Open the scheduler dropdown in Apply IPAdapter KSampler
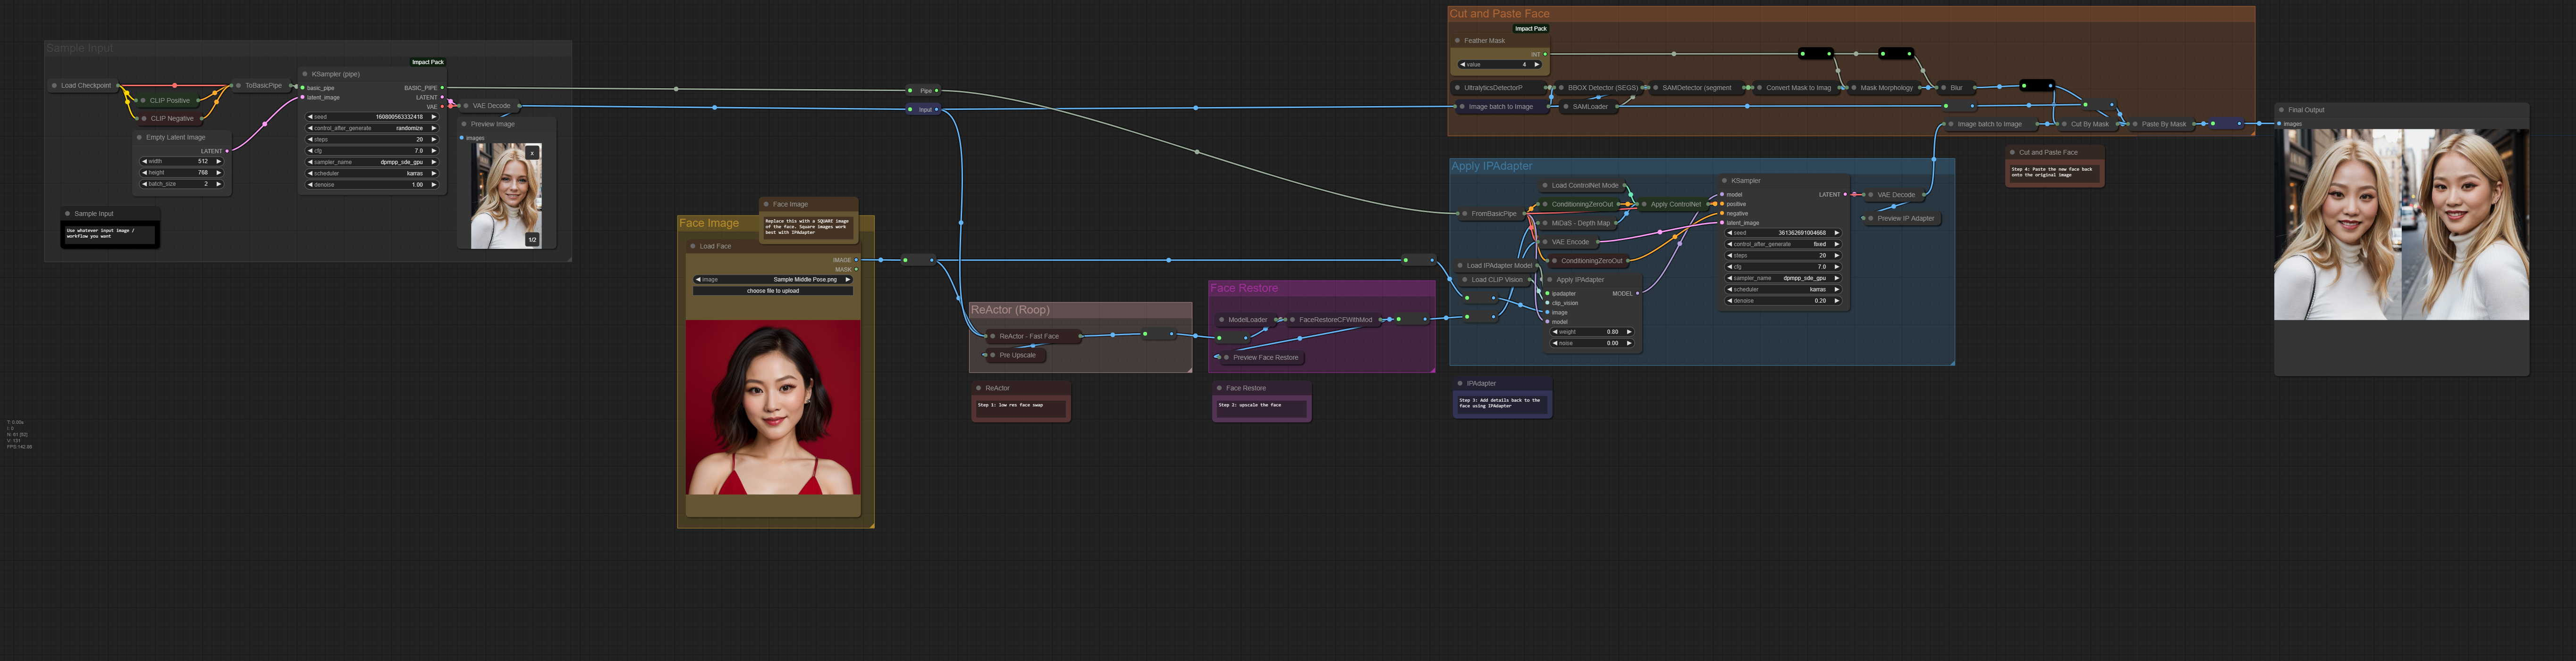Viewport: 2576px width, 661px height. 1783,289
